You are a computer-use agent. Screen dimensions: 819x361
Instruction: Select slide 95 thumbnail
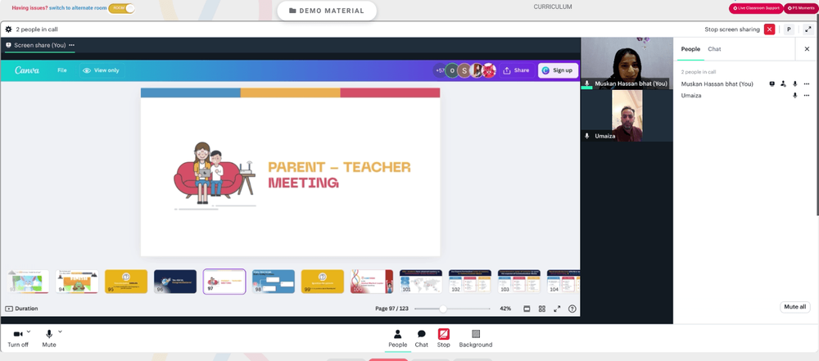(126, 282)
